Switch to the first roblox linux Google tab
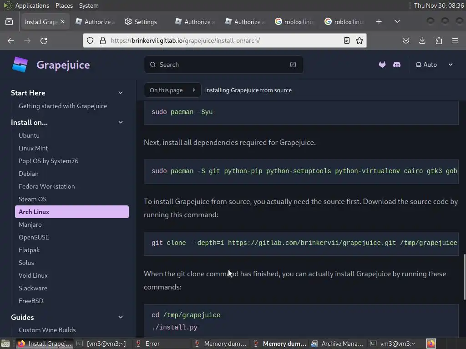The image size is (466, 349). [x=294, y=22]
